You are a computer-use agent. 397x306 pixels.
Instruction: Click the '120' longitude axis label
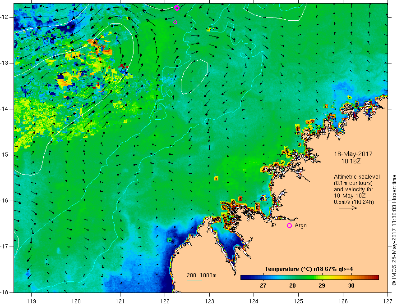point(76,301)
